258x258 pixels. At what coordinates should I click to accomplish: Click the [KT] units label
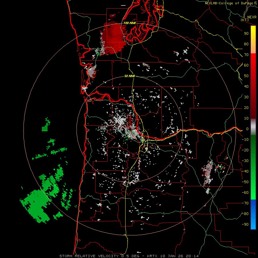(245, 20)
